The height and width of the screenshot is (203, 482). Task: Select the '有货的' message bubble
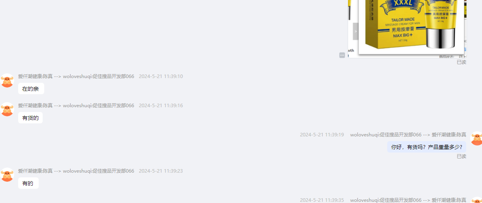[x=30, y=118]
